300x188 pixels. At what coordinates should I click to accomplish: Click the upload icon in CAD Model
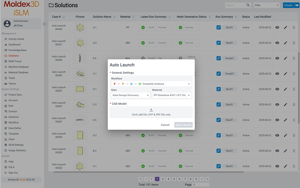(151, 110)
